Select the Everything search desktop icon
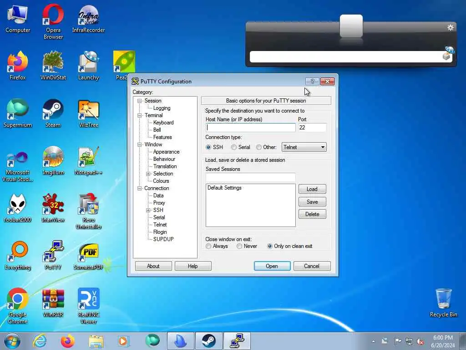This screenshot has width=466, height=350. (x=18, y=256)
